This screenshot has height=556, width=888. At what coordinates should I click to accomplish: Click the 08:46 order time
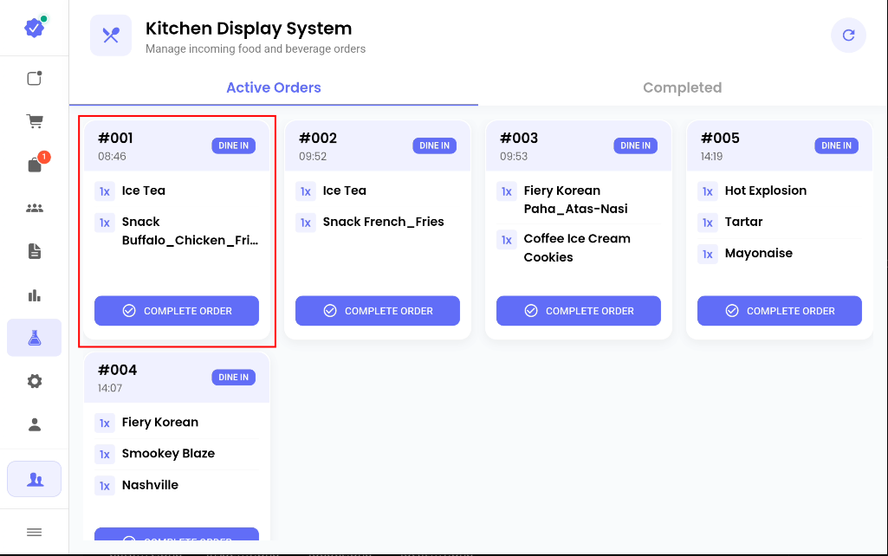(x=112, y=156)
